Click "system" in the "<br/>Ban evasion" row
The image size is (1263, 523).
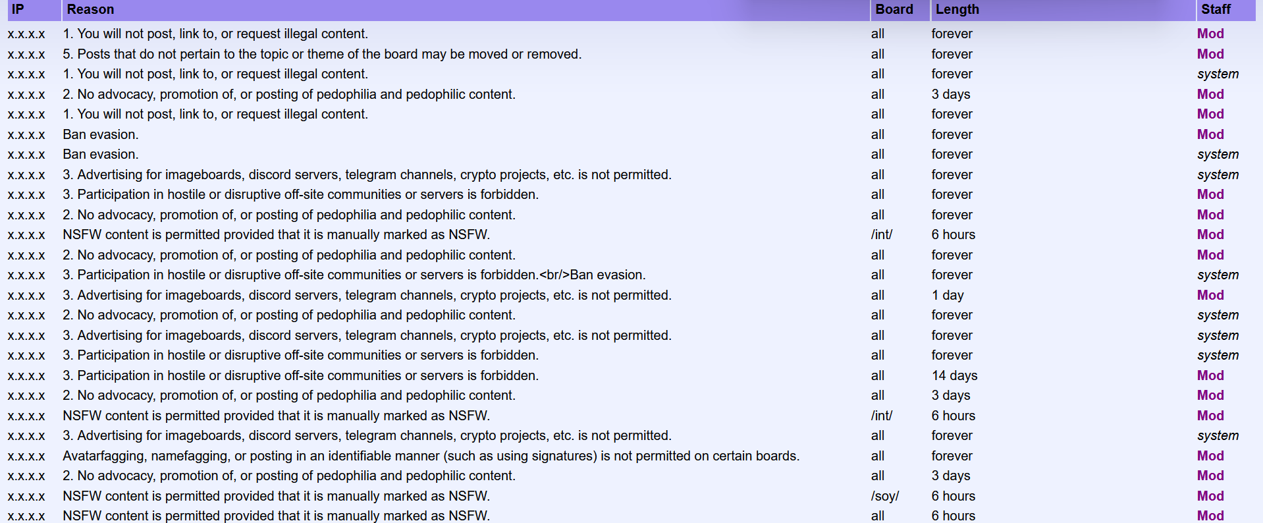[1217, 275]
